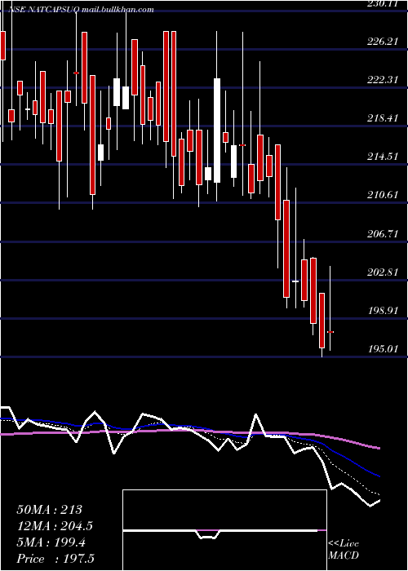Click the <<Live MACD label
The image size is (408, 571).
tap(344, 549)
